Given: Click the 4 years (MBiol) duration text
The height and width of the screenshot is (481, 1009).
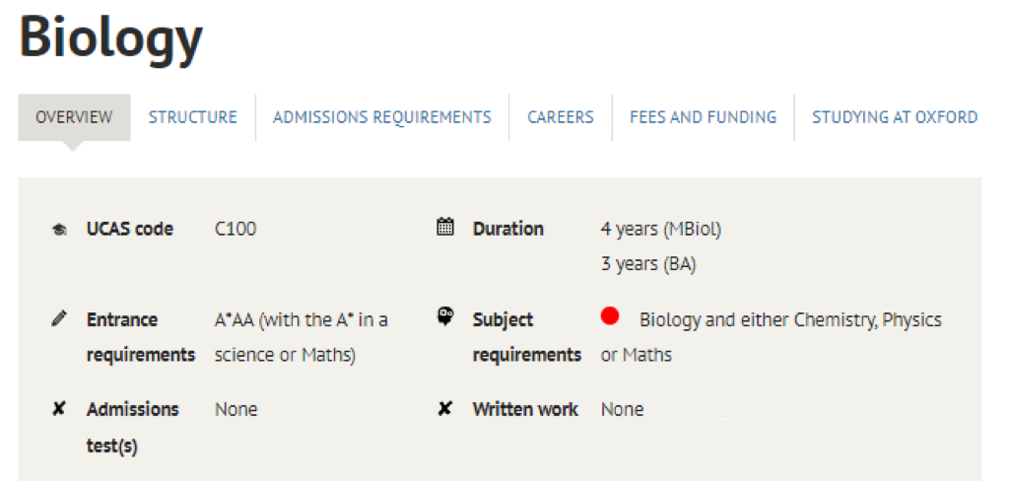Looking at the screenshot, I should click(x=661, y=230).
